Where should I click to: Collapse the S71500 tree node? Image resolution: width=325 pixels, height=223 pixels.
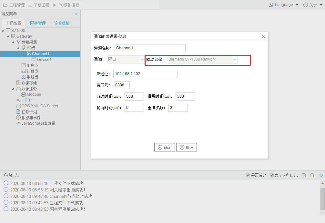tap(3, 31)
